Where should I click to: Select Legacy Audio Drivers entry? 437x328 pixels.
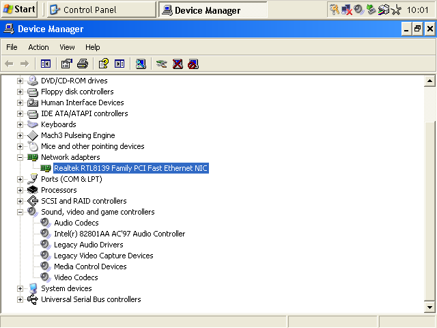[89, 245]
